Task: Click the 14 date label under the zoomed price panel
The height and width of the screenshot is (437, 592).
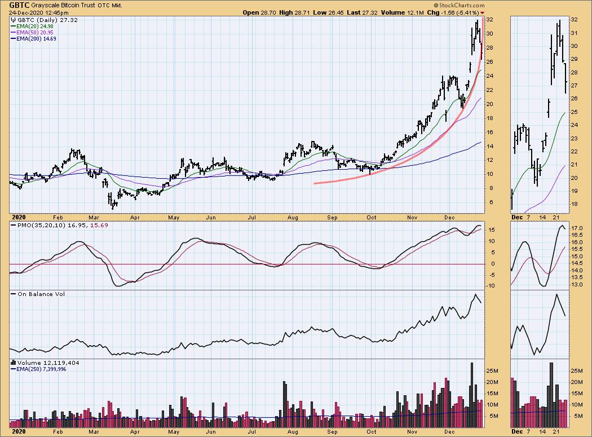Action: click(x=542, y=218)
